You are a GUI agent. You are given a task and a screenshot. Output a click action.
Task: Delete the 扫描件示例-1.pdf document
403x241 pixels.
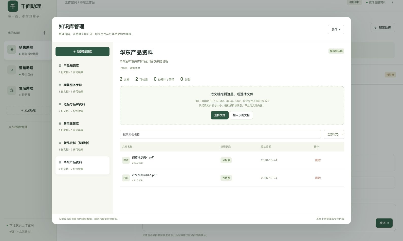point(318,160)
